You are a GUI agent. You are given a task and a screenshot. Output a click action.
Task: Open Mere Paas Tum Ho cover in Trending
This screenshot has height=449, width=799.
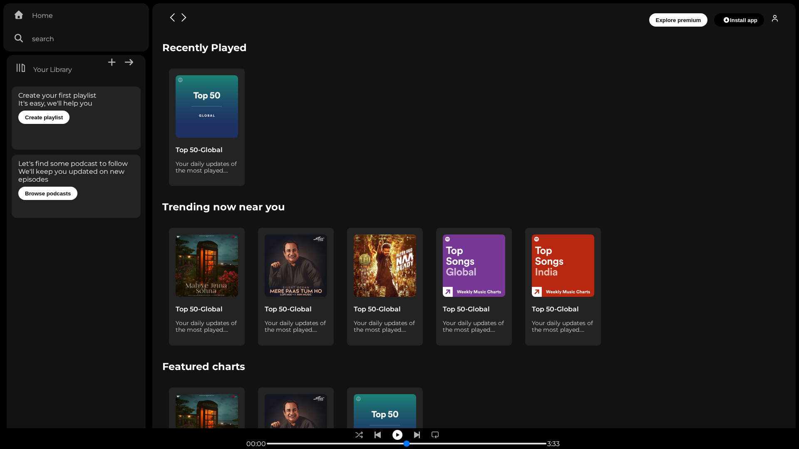[x=296, y=266]
